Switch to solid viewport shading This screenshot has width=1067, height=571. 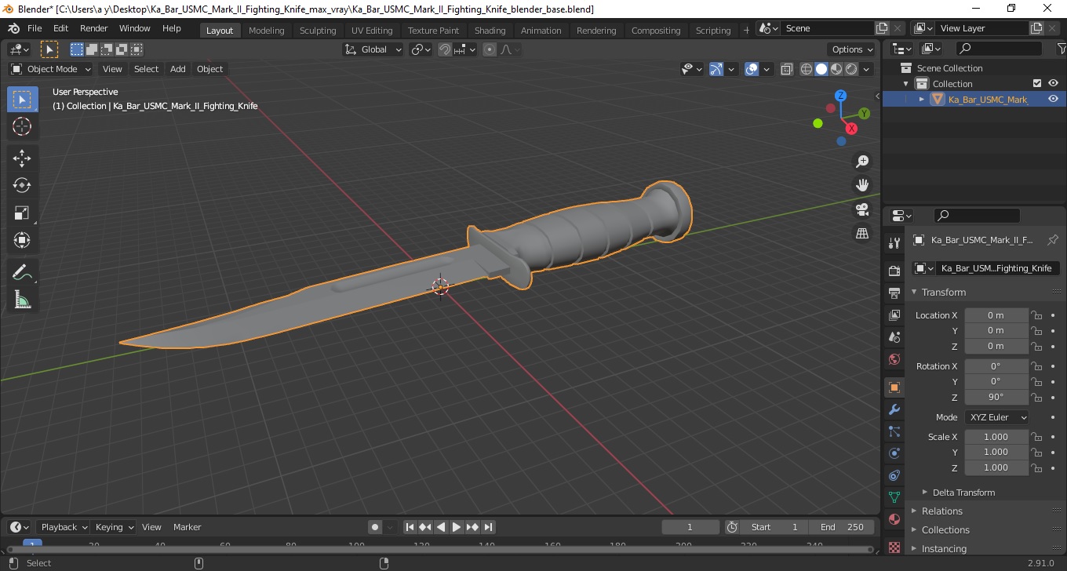click(x=821, y=69)
